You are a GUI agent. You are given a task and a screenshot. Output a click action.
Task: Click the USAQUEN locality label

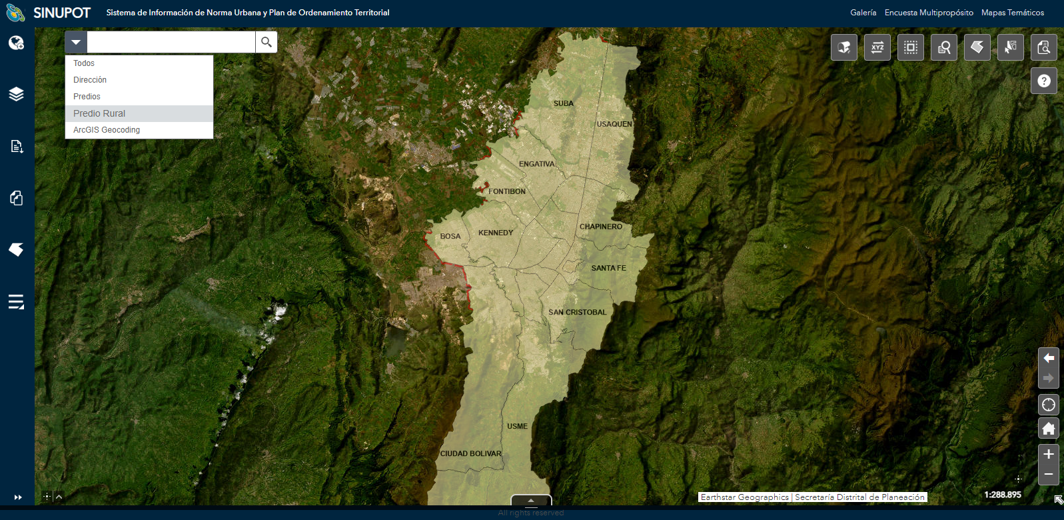pyautogui.click(x=614, y=124)
